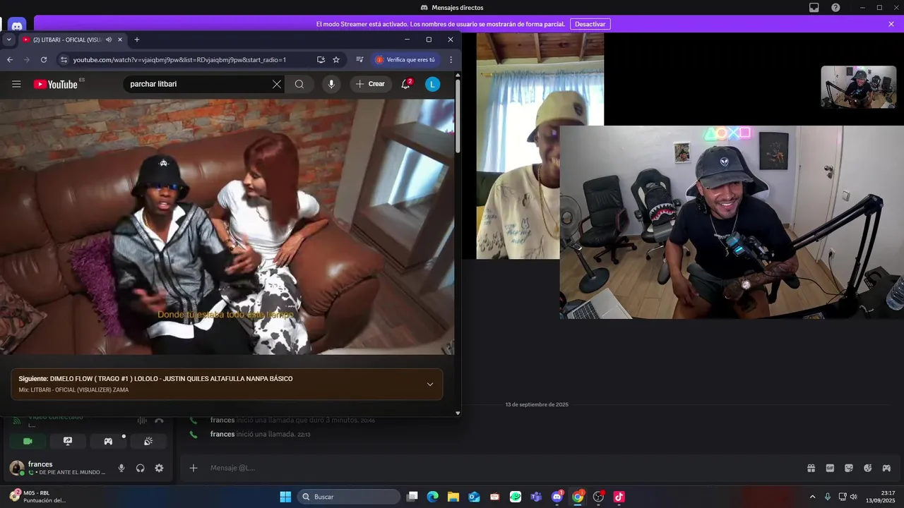
Task: Go to the YouTube home logo
Action: pos(56,84)
